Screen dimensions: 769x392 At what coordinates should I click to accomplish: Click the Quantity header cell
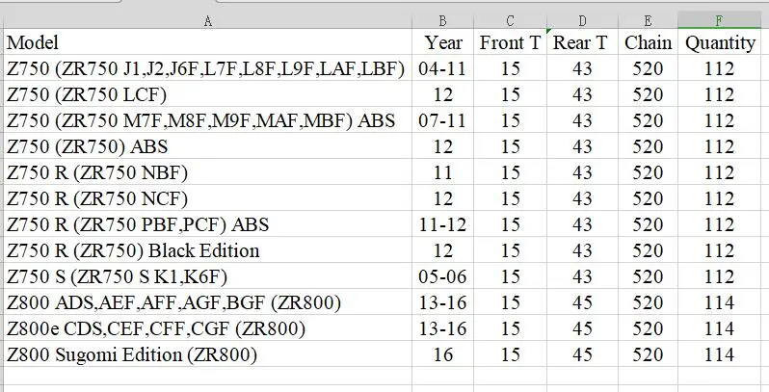pyautogui.click(x=719, y=42)
